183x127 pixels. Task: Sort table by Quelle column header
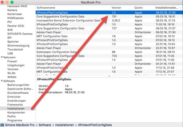pyautogui.click(x=139, y=8)
